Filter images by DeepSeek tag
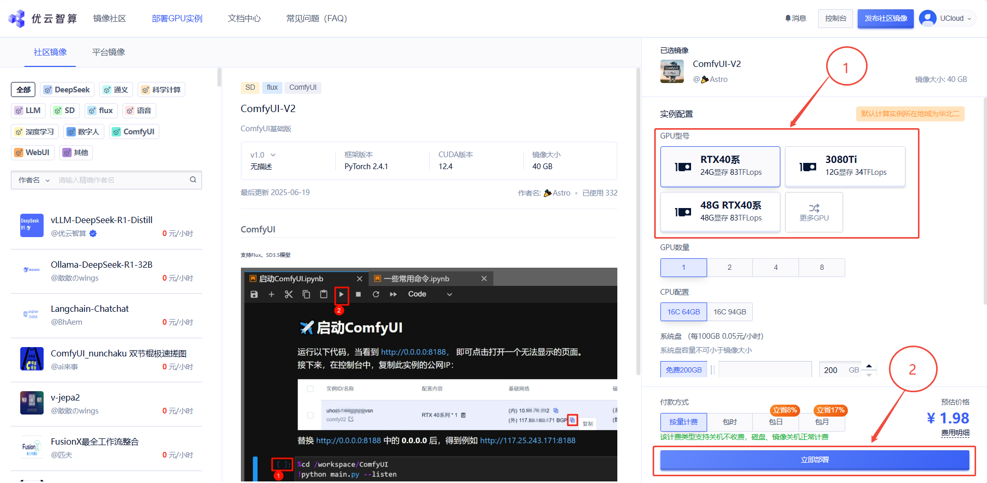The image size is (987, 483). click(67, 90)
